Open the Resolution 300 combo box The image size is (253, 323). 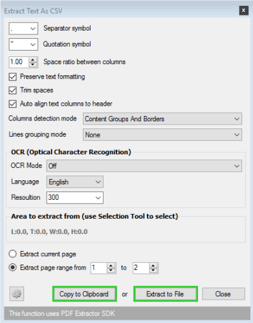point(75,198)
